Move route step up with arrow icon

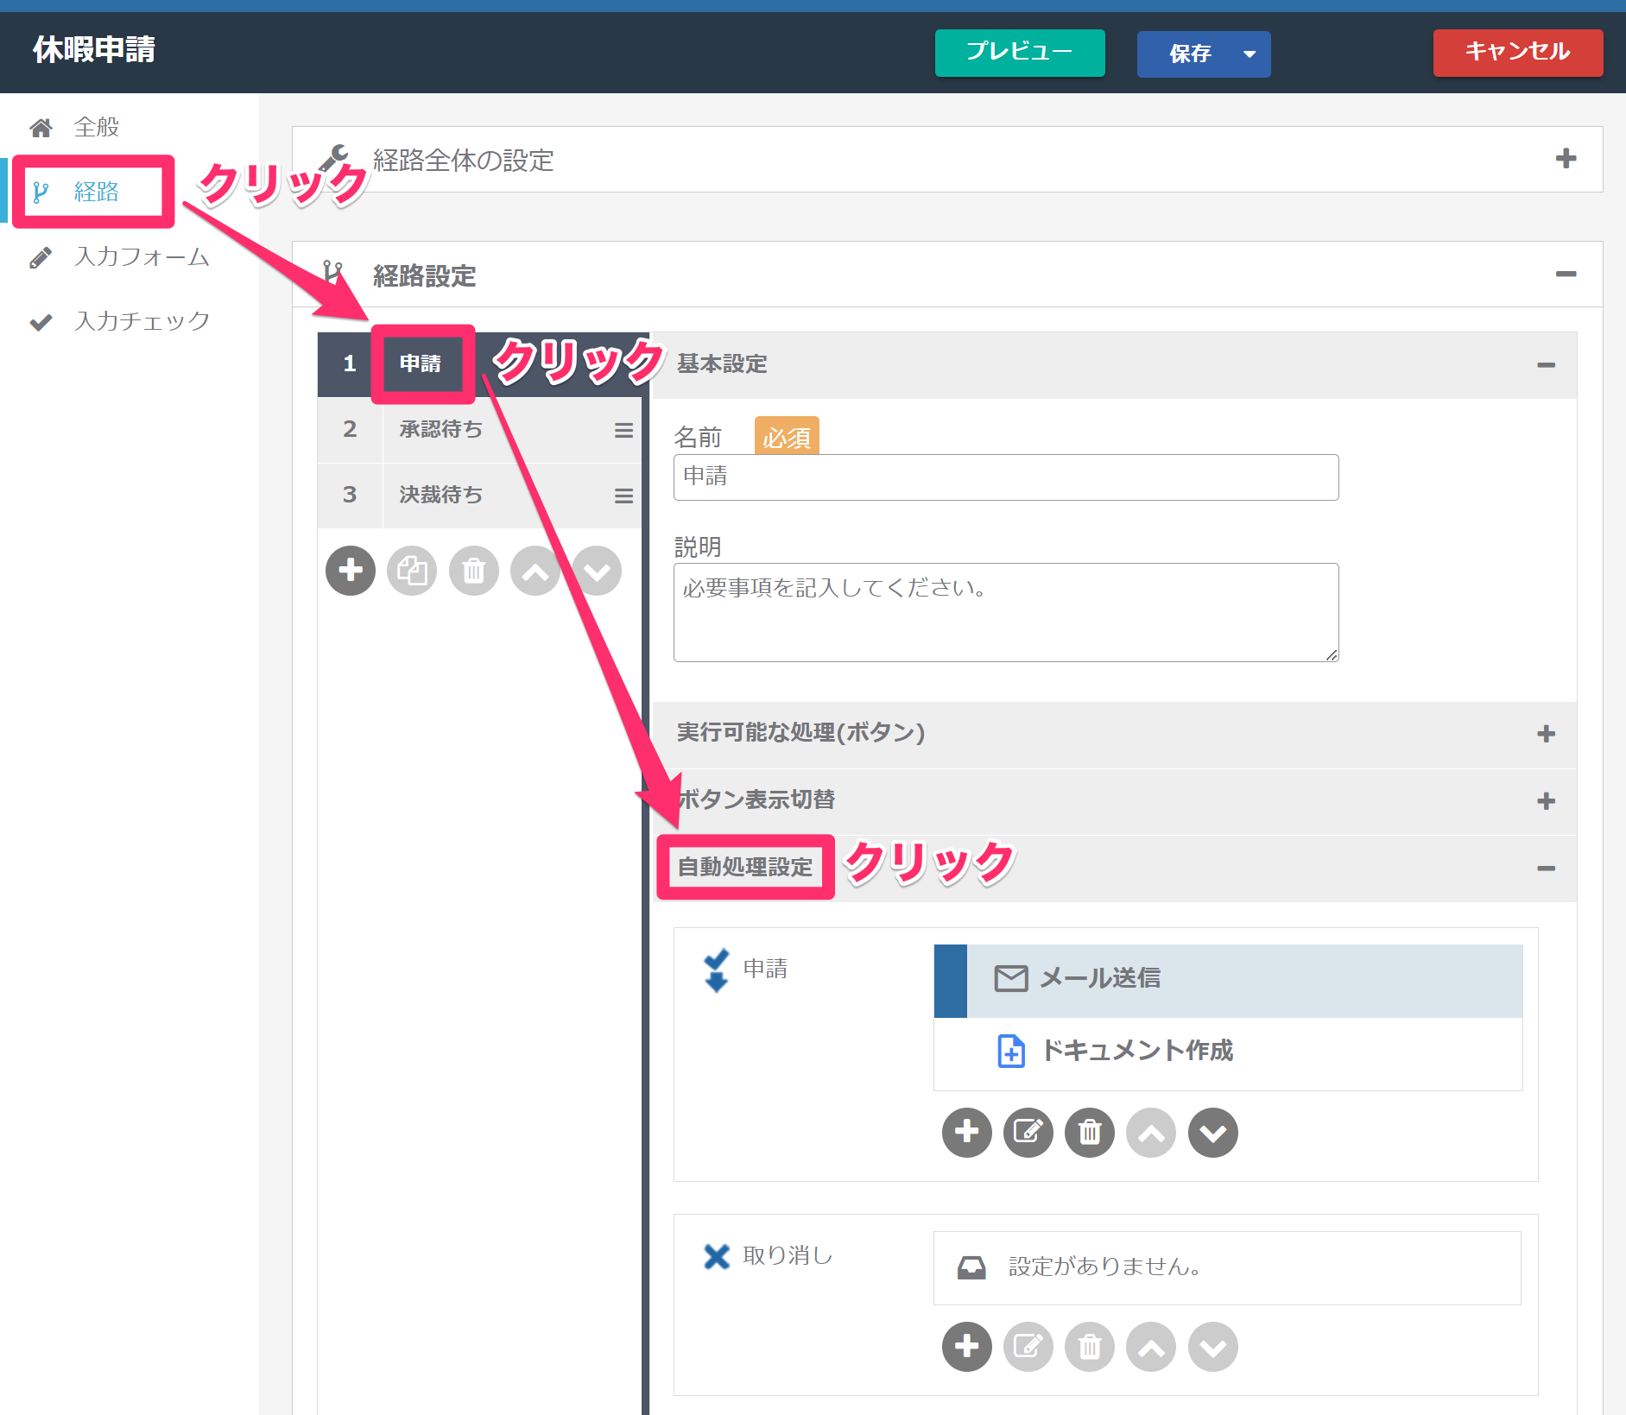tap(535, 571)
